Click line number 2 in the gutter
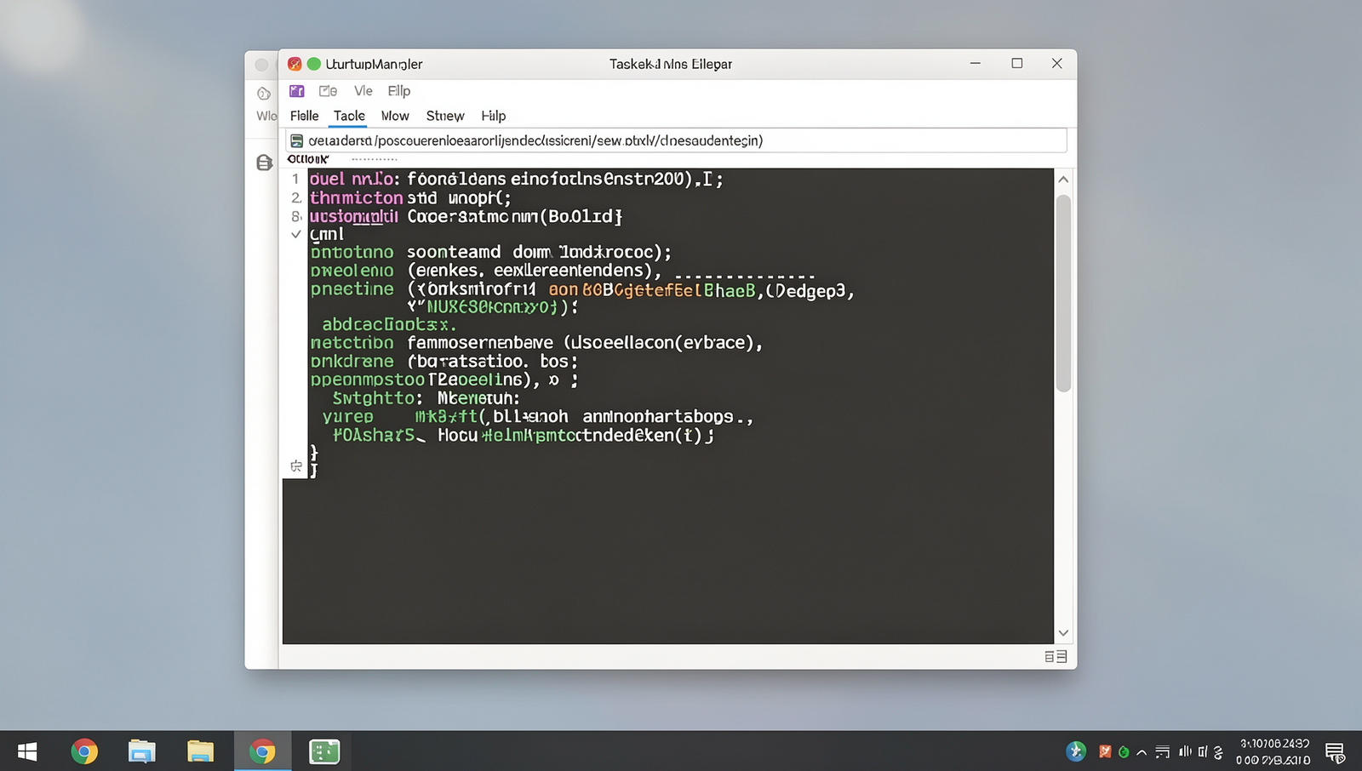The image size is (1362, 771). point(295,197)
